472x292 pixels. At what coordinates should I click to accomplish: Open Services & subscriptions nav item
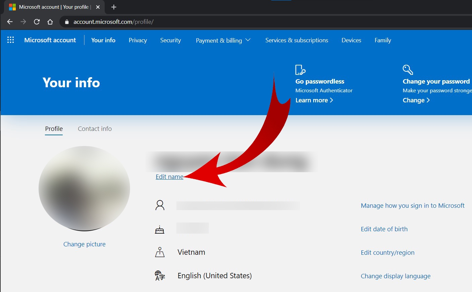pyautogui.click(x=297, y=40)
